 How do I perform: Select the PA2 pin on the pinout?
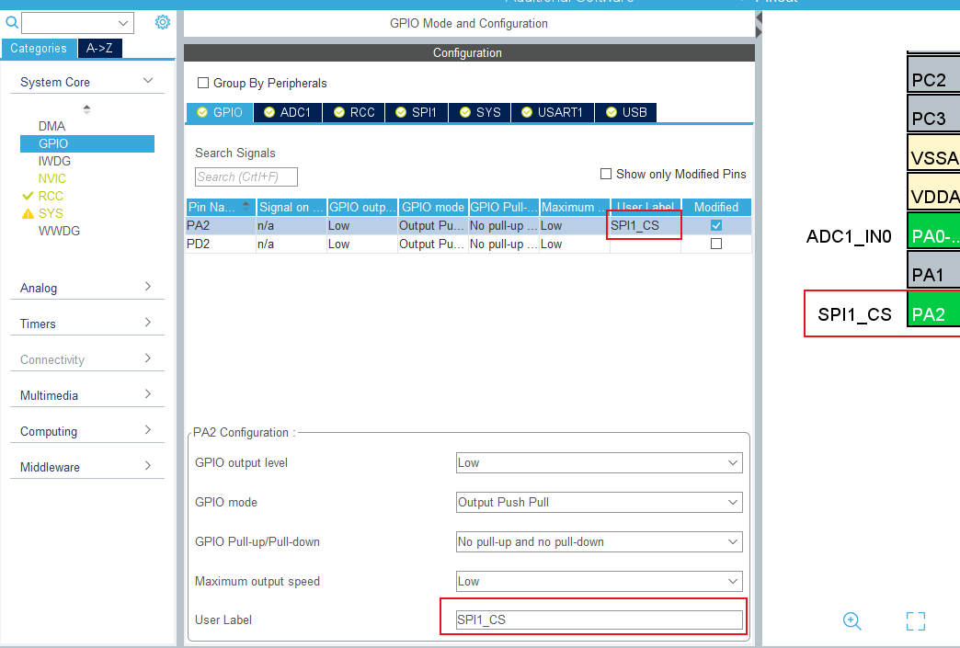point(932,312)
